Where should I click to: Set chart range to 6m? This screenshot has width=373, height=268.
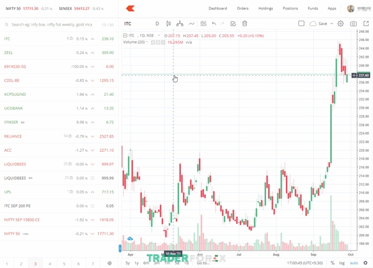(x=146, y=263)
